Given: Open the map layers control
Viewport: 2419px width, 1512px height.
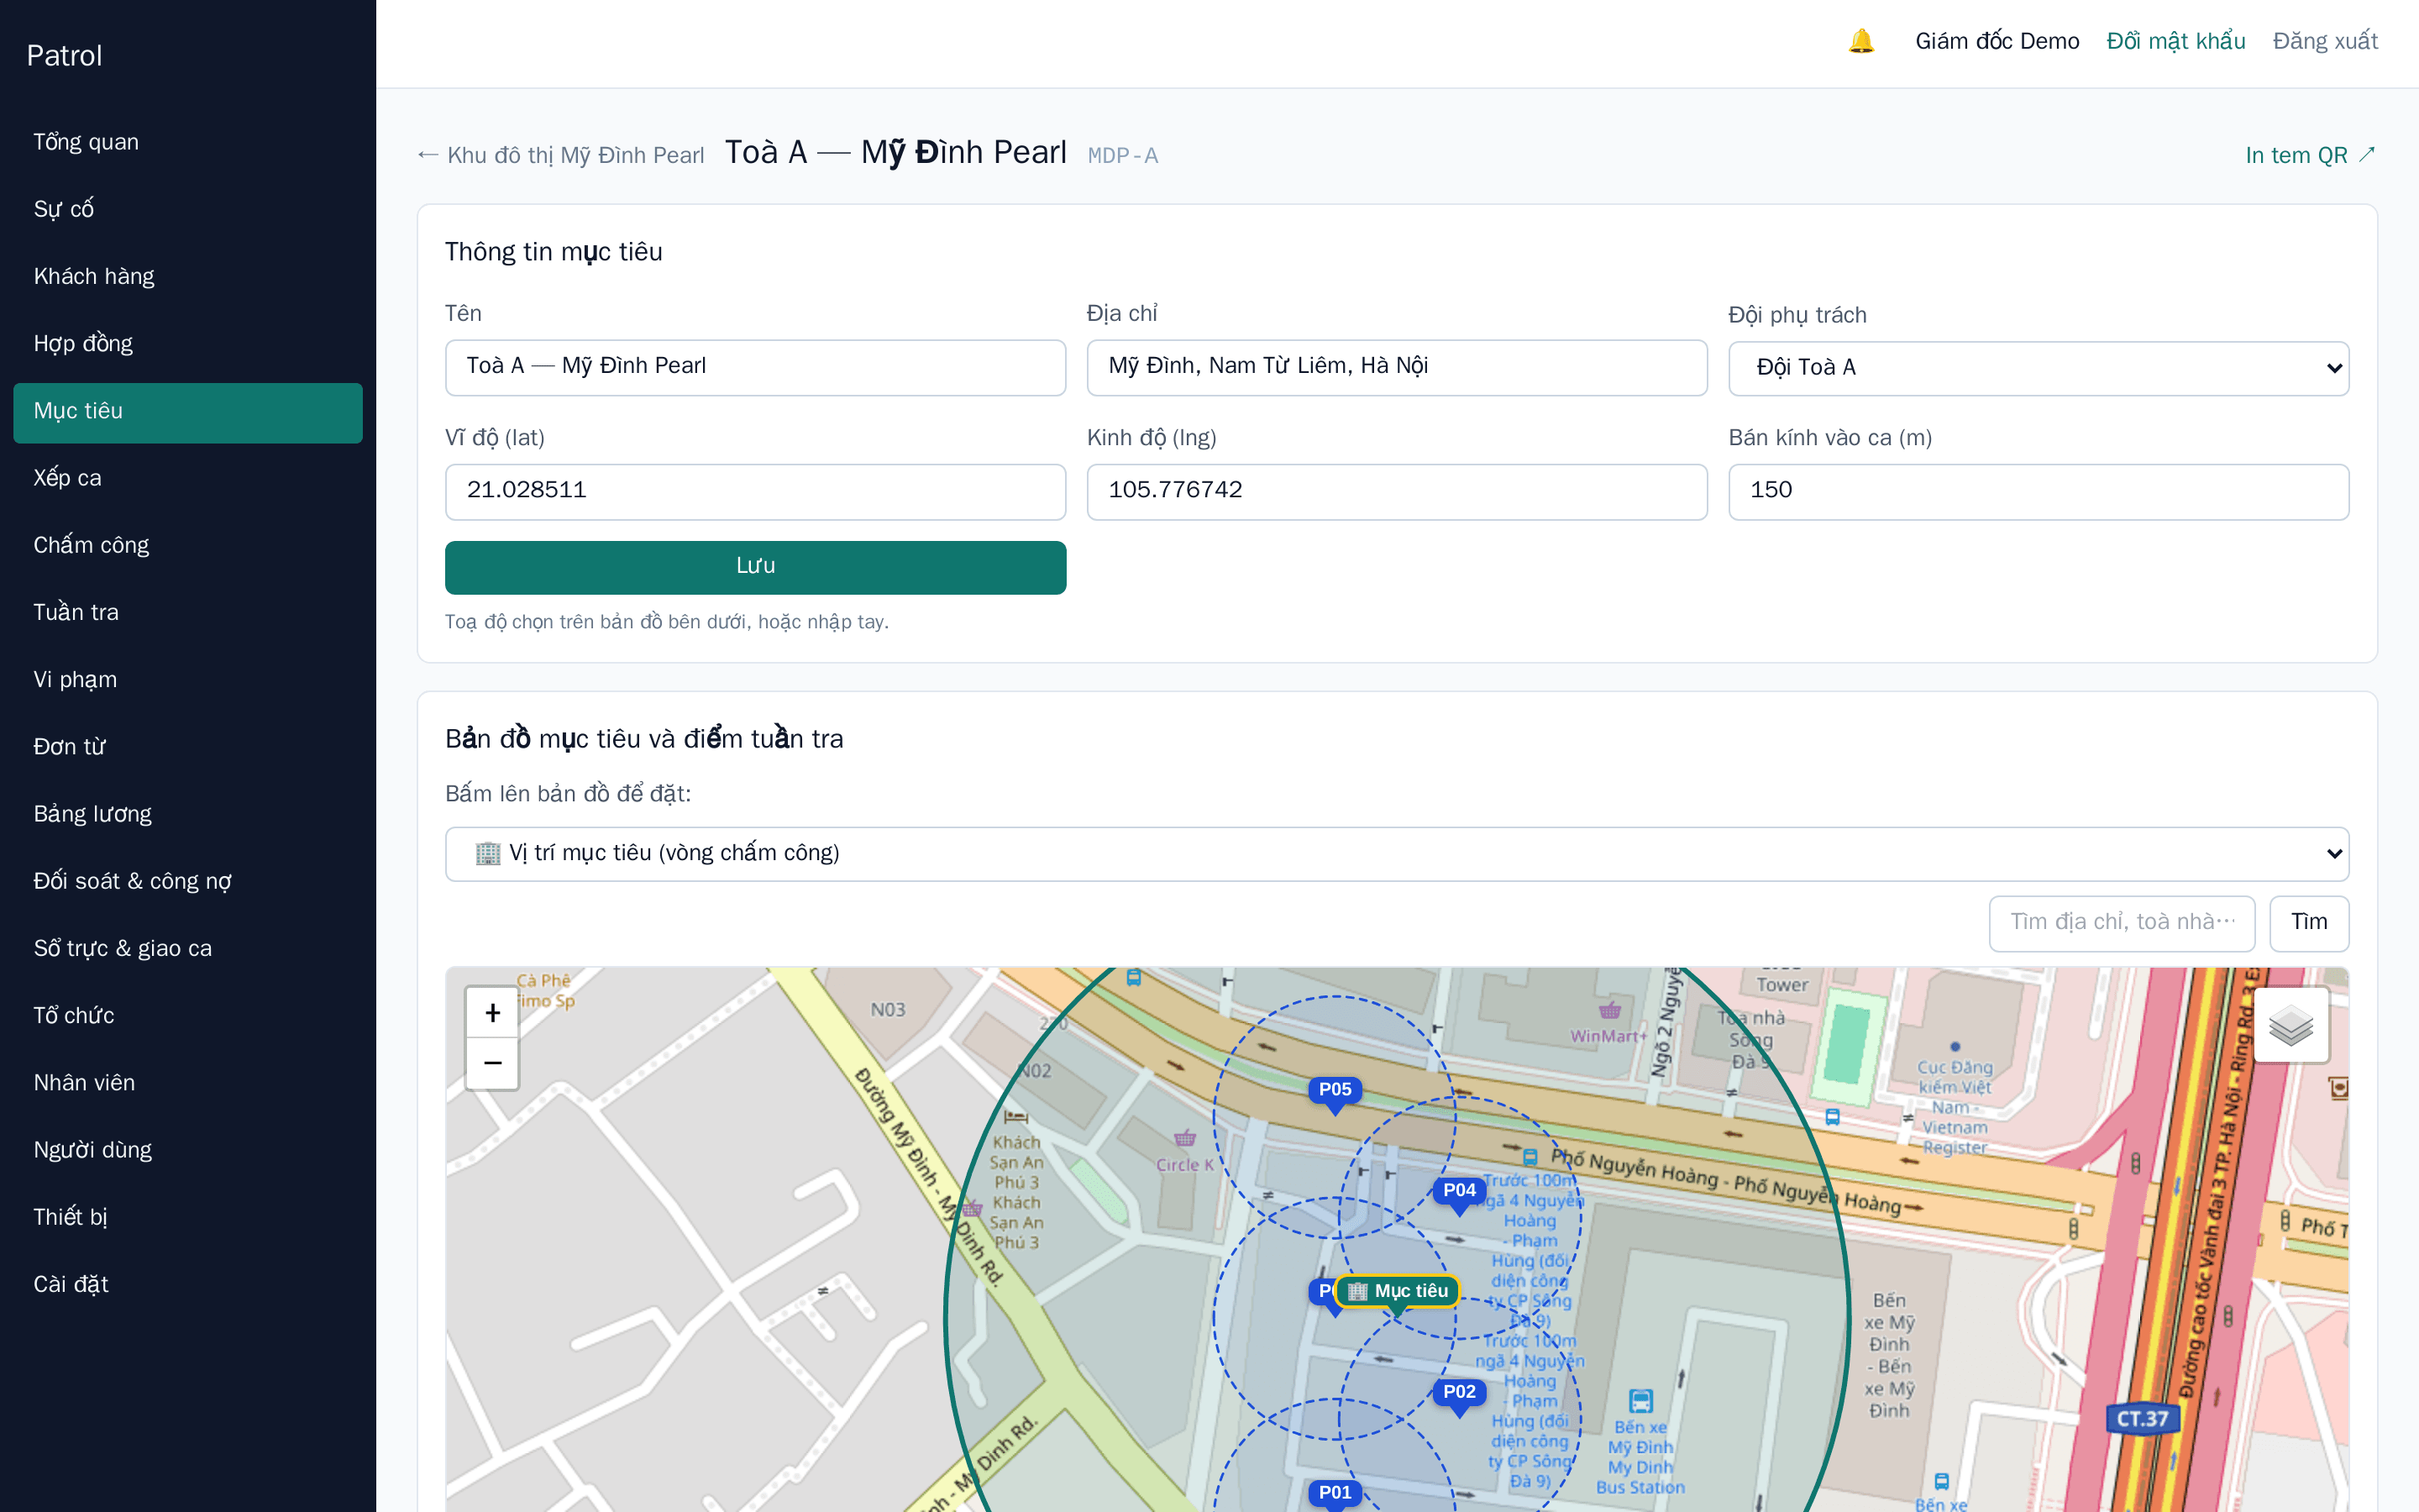Looking at the screenshot, I should (x=2291, y=1025).
